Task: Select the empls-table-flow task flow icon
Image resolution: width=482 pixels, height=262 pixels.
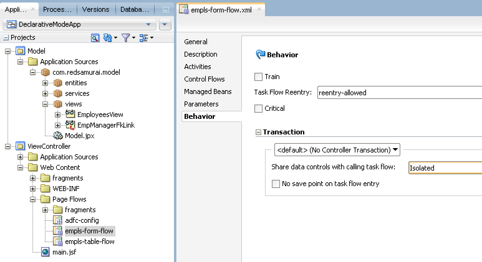Action: (58, 241)
